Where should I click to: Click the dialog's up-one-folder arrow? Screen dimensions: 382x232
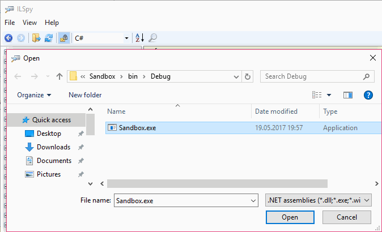click(60, 76)
